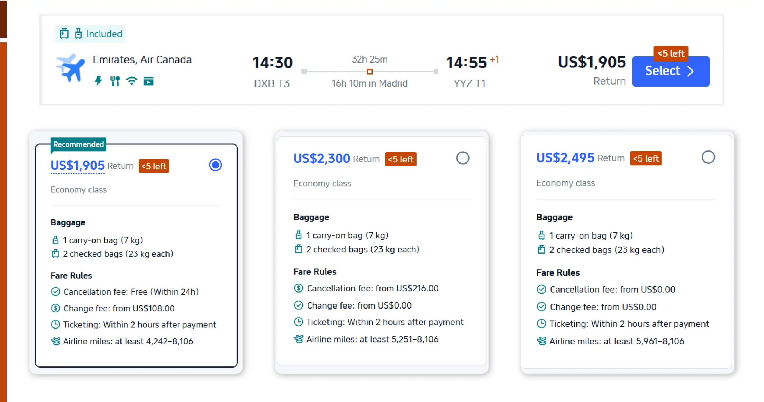Choose the US$2,495 fare radio button

(708, 157)
